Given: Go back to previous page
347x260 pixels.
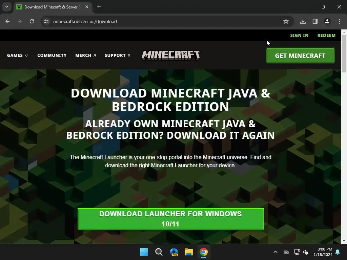Looking at the screenshot, I should coord(7,21).
